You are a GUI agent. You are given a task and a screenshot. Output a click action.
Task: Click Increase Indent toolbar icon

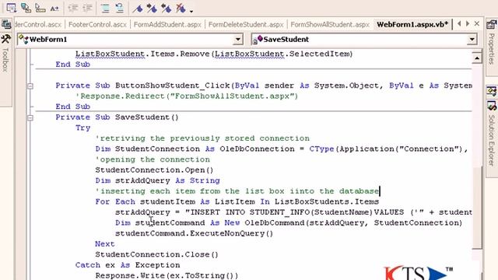[88, 8]
